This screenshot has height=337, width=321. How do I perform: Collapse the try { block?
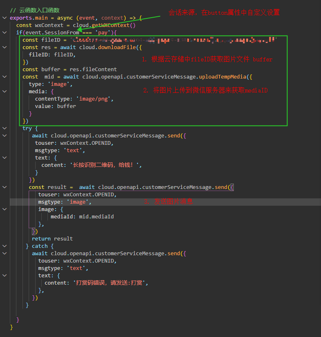(x=5, y=128)
